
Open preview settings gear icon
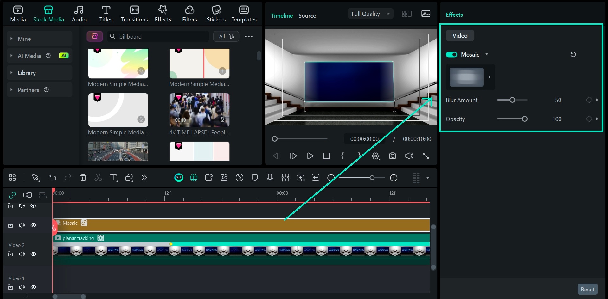[x=376, y=156]
